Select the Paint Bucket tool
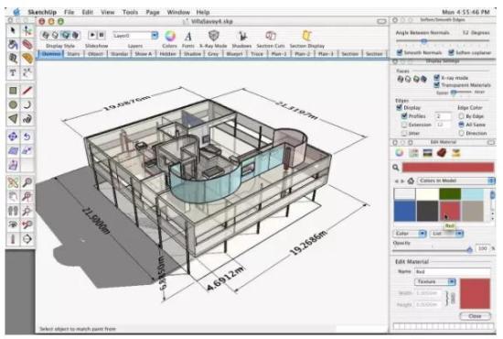 (x=13, y=44)
